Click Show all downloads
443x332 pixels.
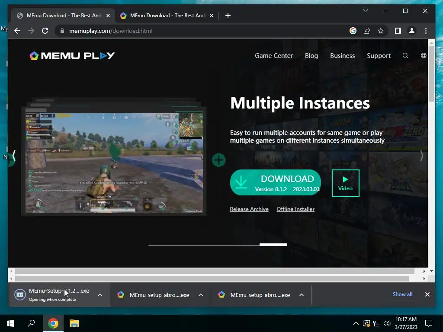pos(402,294)
